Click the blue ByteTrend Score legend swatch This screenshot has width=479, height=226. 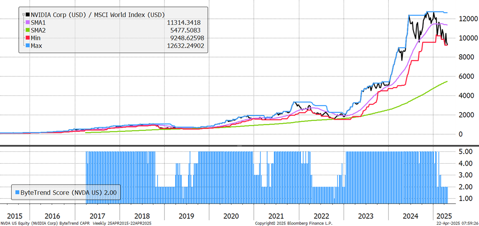tap(17, 192)
